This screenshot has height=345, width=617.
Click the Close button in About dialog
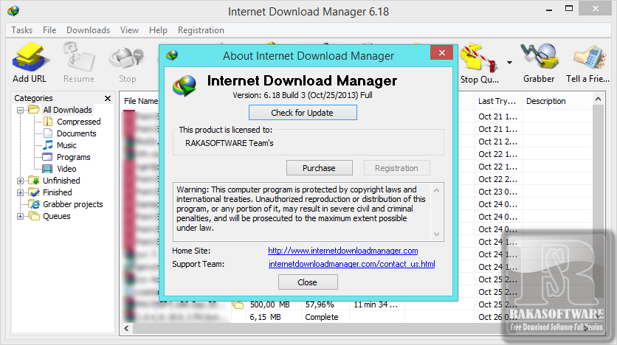click(x=308, y=282)
